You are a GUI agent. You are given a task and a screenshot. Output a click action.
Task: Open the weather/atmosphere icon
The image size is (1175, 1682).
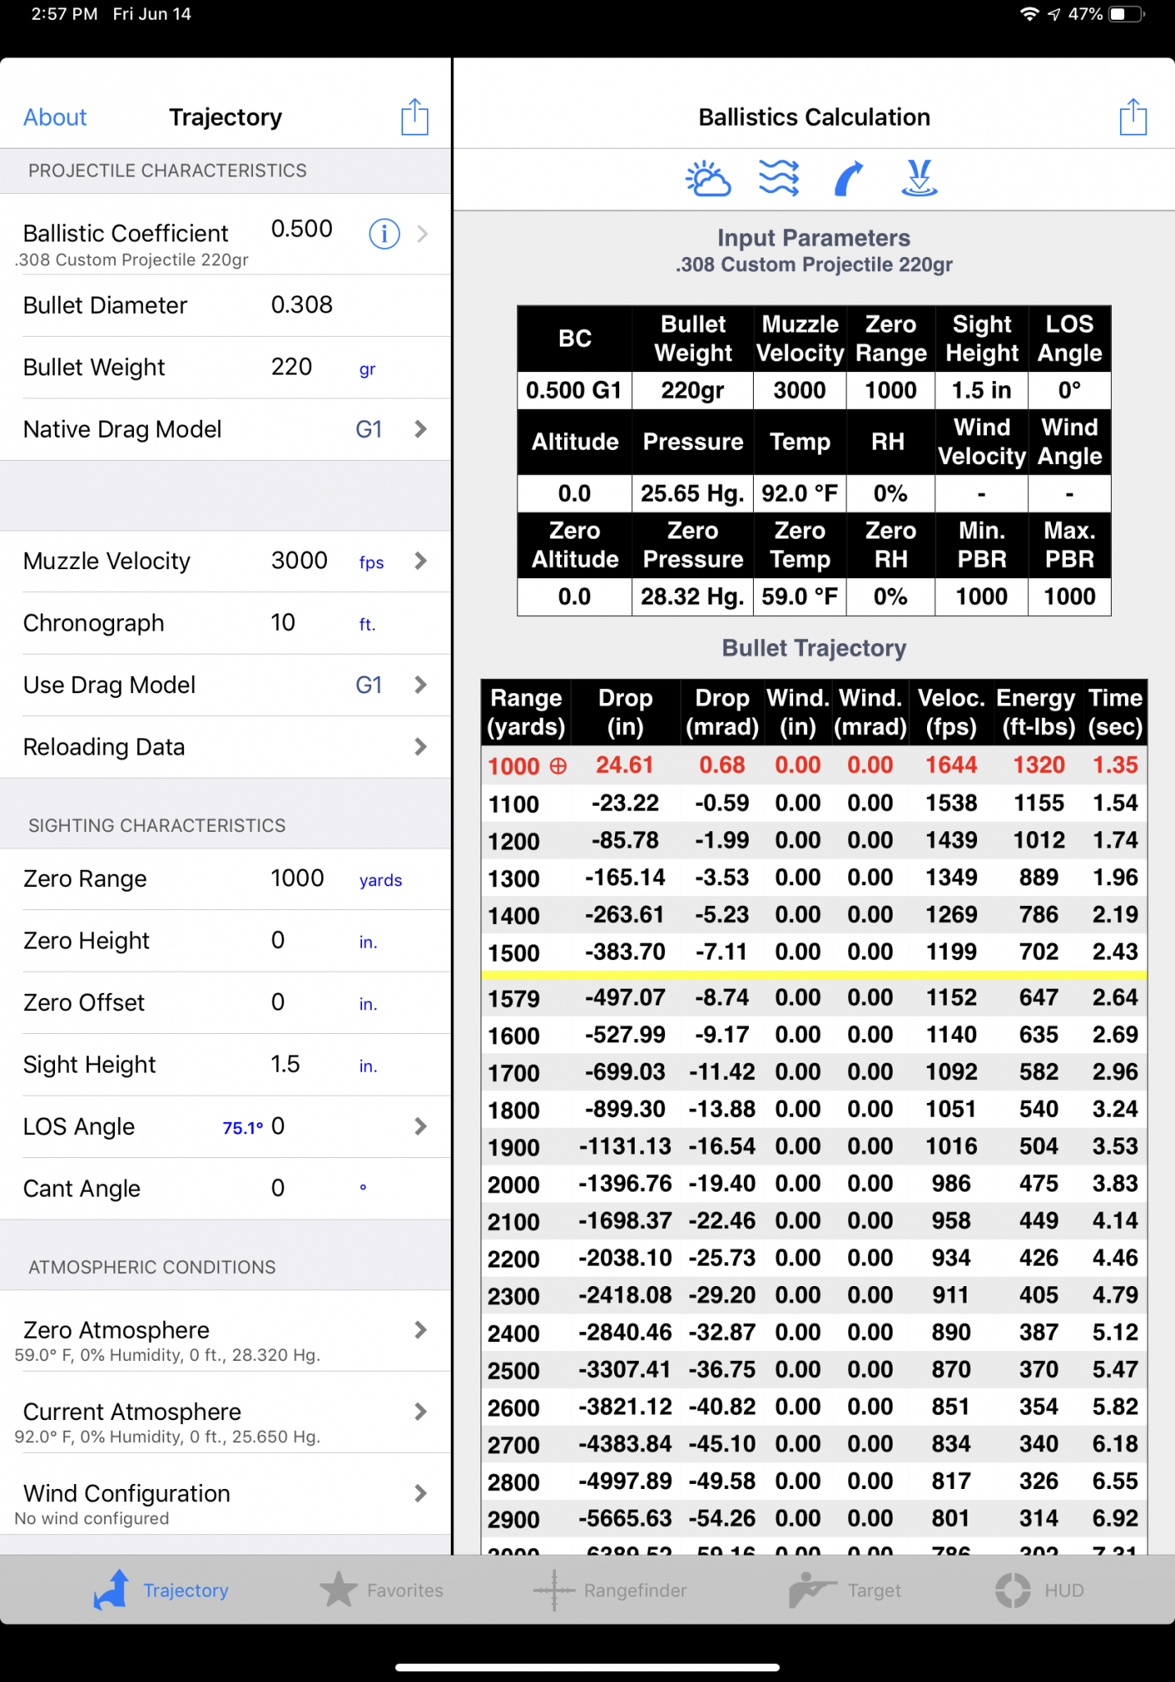708,178
